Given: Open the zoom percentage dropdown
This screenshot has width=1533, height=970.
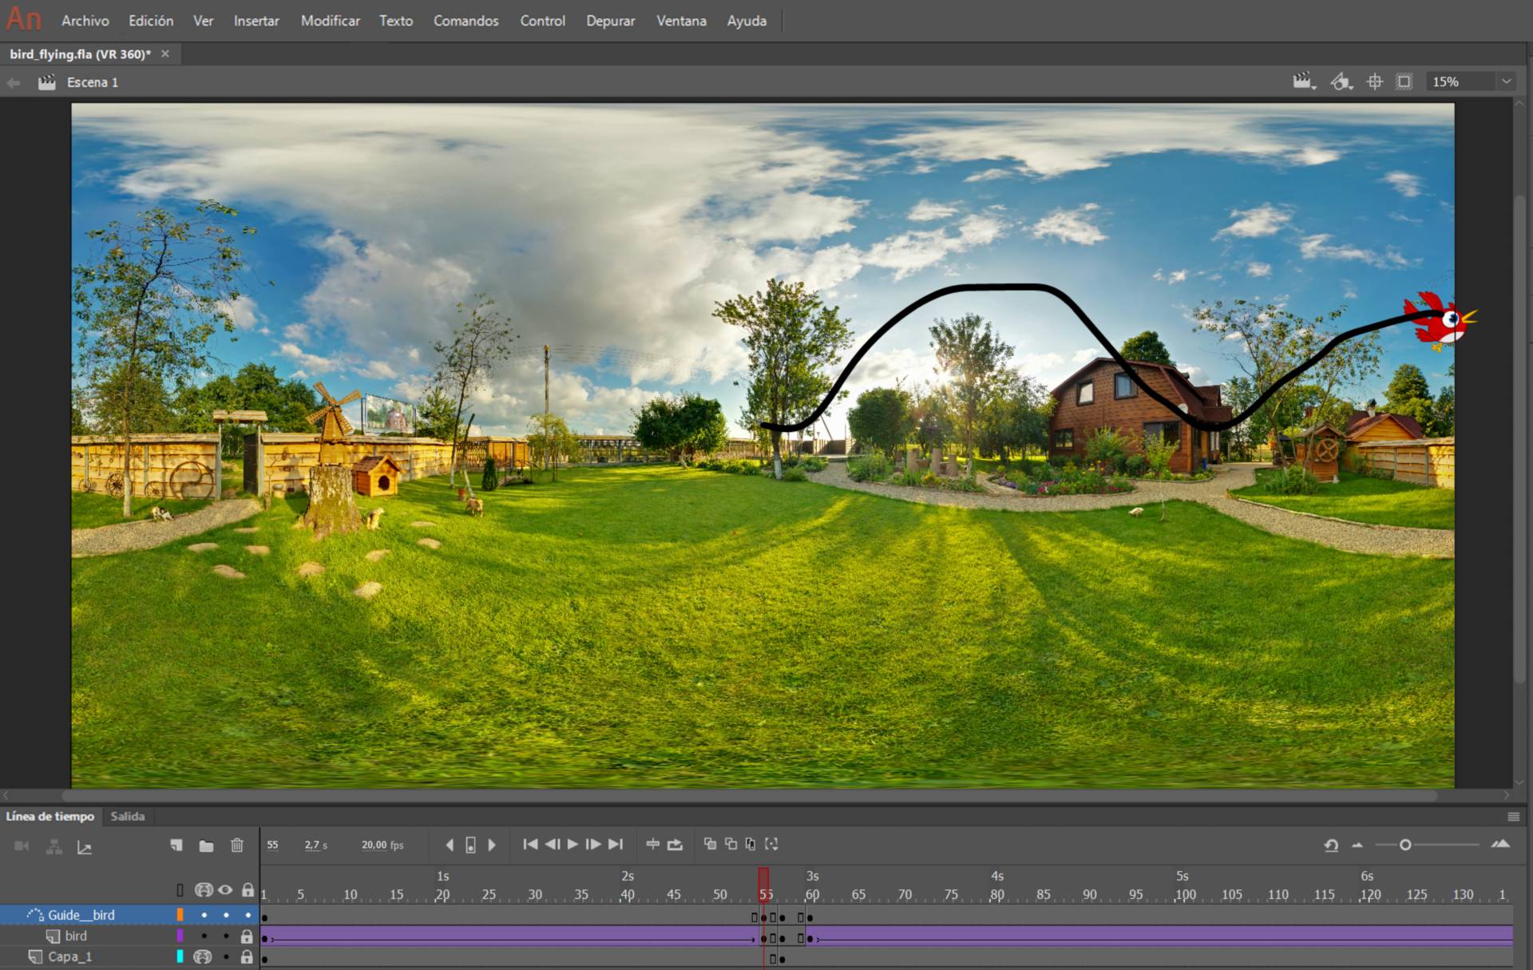Looking at the screenshot, I should click(1507, 81).
